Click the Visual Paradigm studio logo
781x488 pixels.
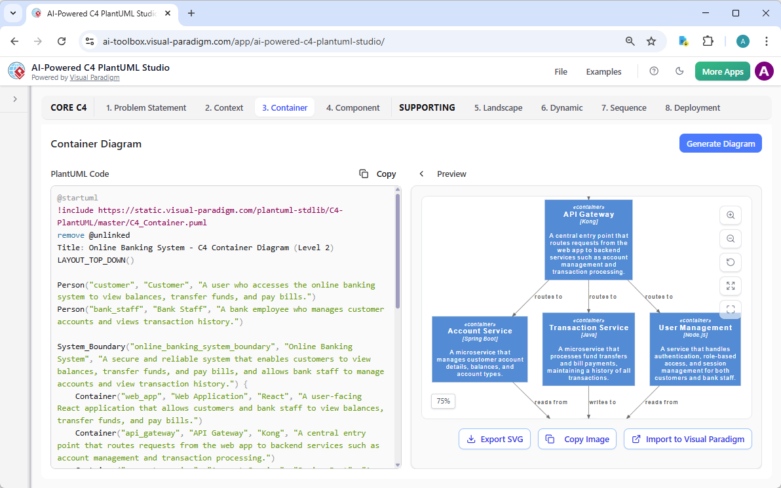tap(16, 71)
